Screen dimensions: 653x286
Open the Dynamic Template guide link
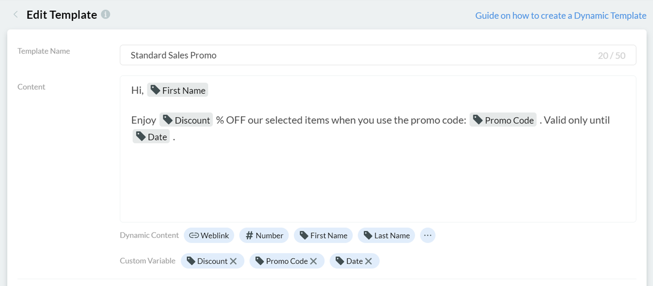[x=561, y=15]
